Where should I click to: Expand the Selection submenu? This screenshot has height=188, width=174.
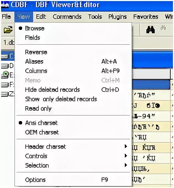(73, 165)
